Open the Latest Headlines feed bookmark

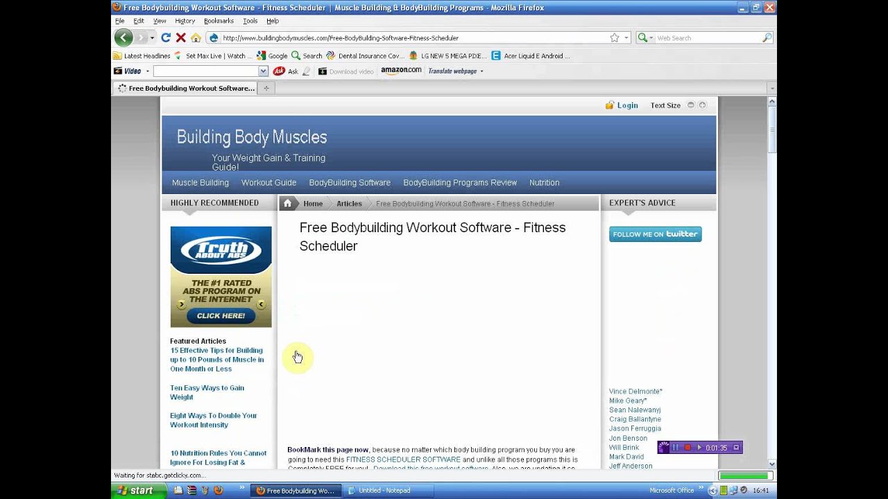tap(142, 55)
